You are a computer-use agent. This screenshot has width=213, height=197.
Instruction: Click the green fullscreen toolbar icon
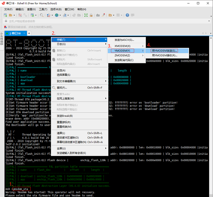point(86,15)
